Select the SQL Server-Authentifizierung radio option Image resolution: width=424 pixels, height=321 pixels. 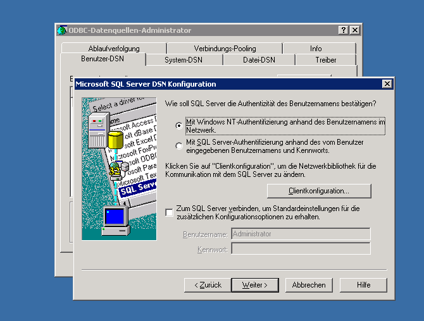[x=179, y=147]
